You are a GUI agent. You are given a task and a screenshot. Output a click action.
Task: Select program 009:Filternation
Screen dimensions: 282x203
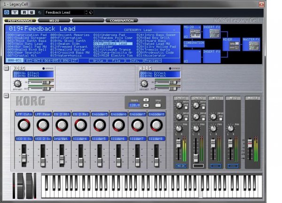70,38
